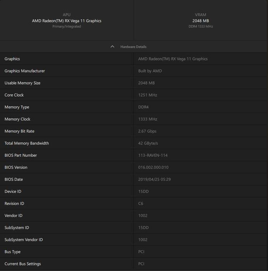
Task: Select the SubSystem Vendor ID row label
Action: click(x=24, y=240)
